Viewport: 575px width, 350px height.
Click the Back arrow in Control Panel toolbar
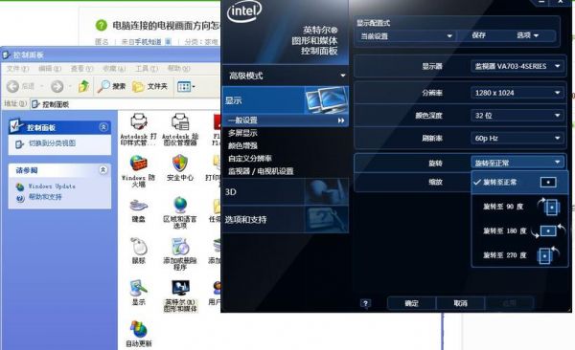click(x=13, y=86)
